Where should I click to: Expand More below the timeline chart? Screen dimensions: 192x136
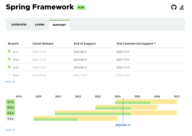click(10, 130)
